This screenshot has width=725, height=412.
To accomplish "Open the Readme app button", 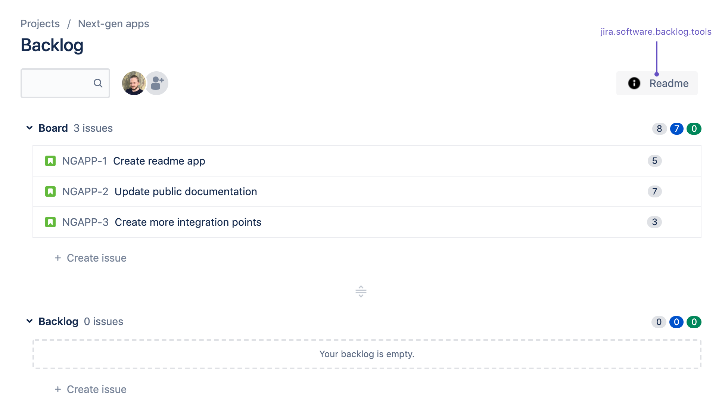I will click(x=669, y=83).
